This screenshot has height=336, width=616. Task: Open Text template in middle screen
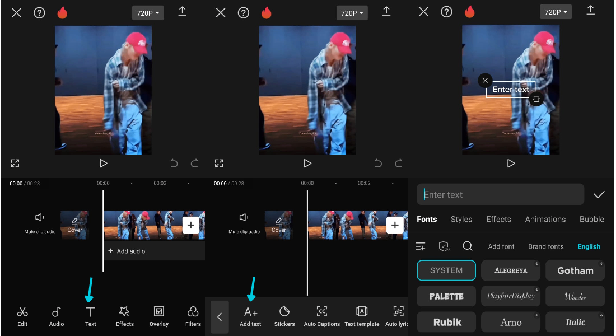click(x=362, y=316)
